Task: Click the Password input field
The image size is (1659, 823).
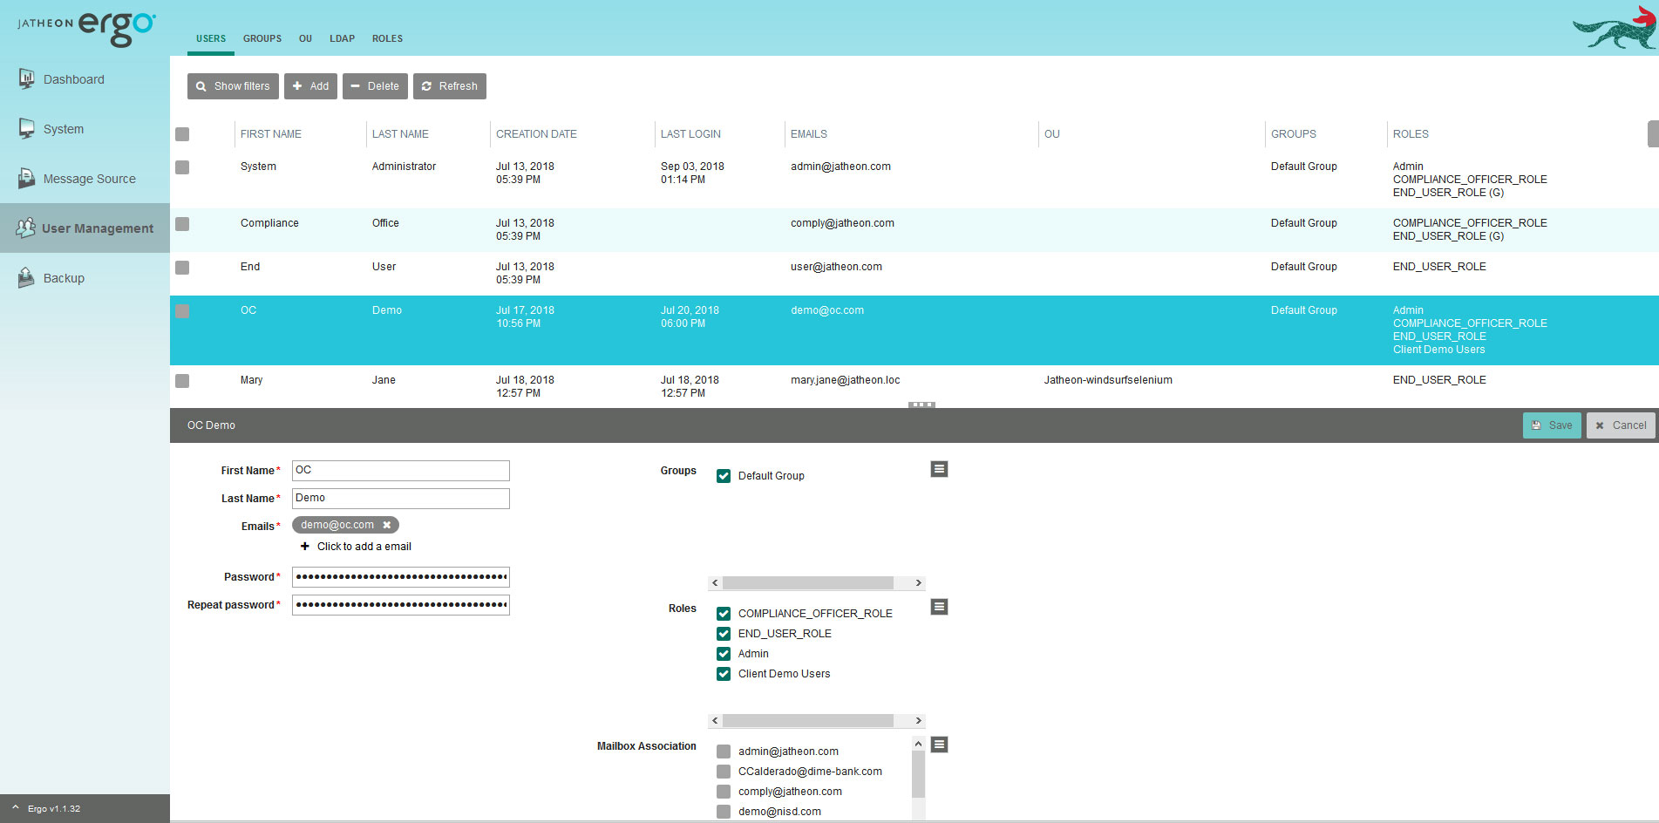Action: (401, 577)
